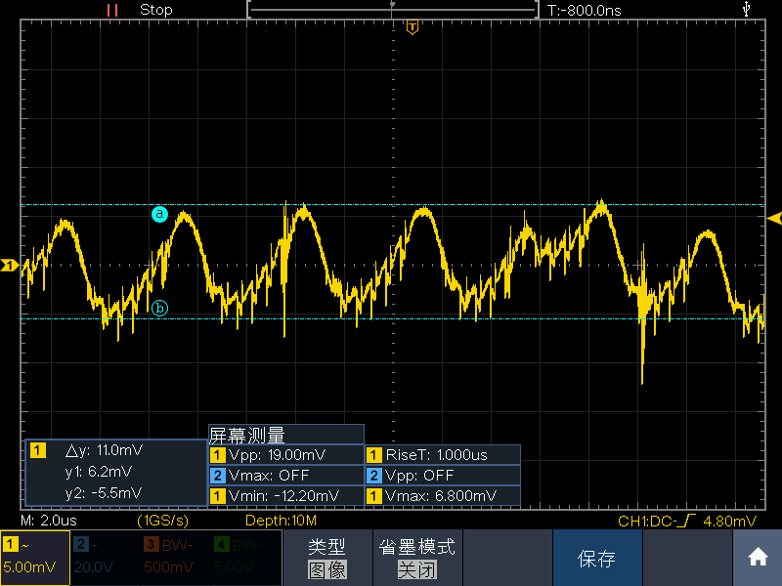
Task: Open the 类型 图像 type selector
Action: coord(327,558)
